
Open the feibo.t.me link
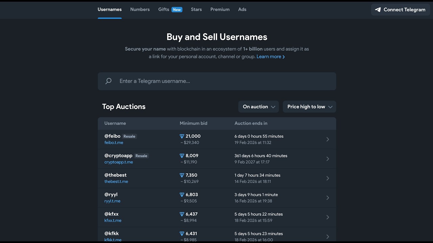pyautogui.click(x=114, y=143)
